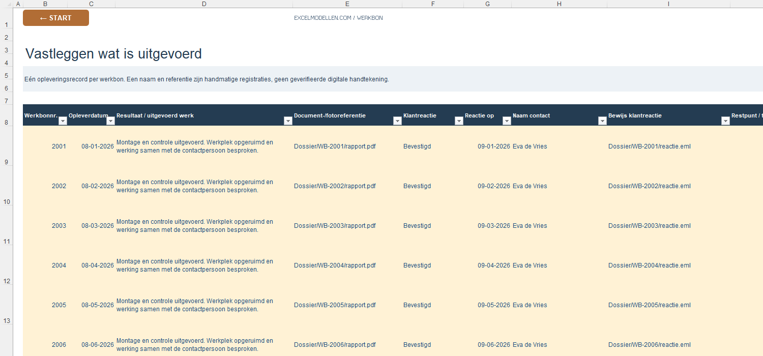763x356 pixels.
Task: Open the Document-/fotoreferentie filter arrow
Action: point(397,121)
